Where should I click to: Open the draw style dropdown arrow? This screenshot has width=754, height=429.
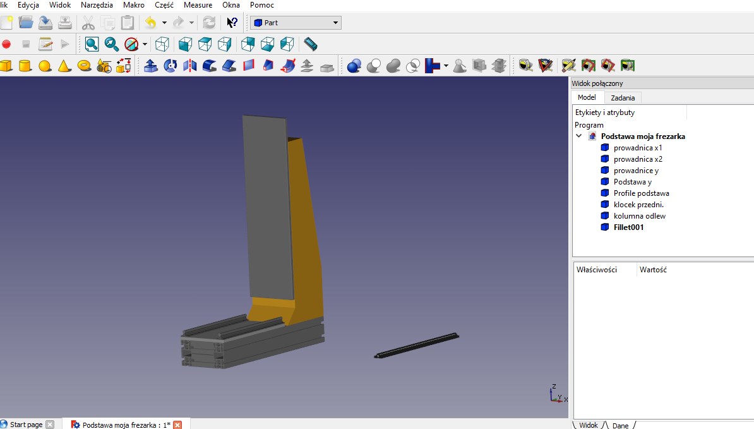click(144, 44)
